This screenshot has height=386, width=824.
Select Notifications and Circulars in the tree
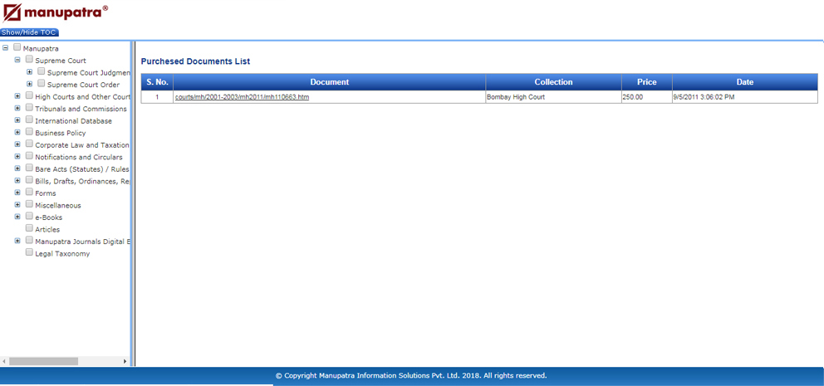[78, 157]
